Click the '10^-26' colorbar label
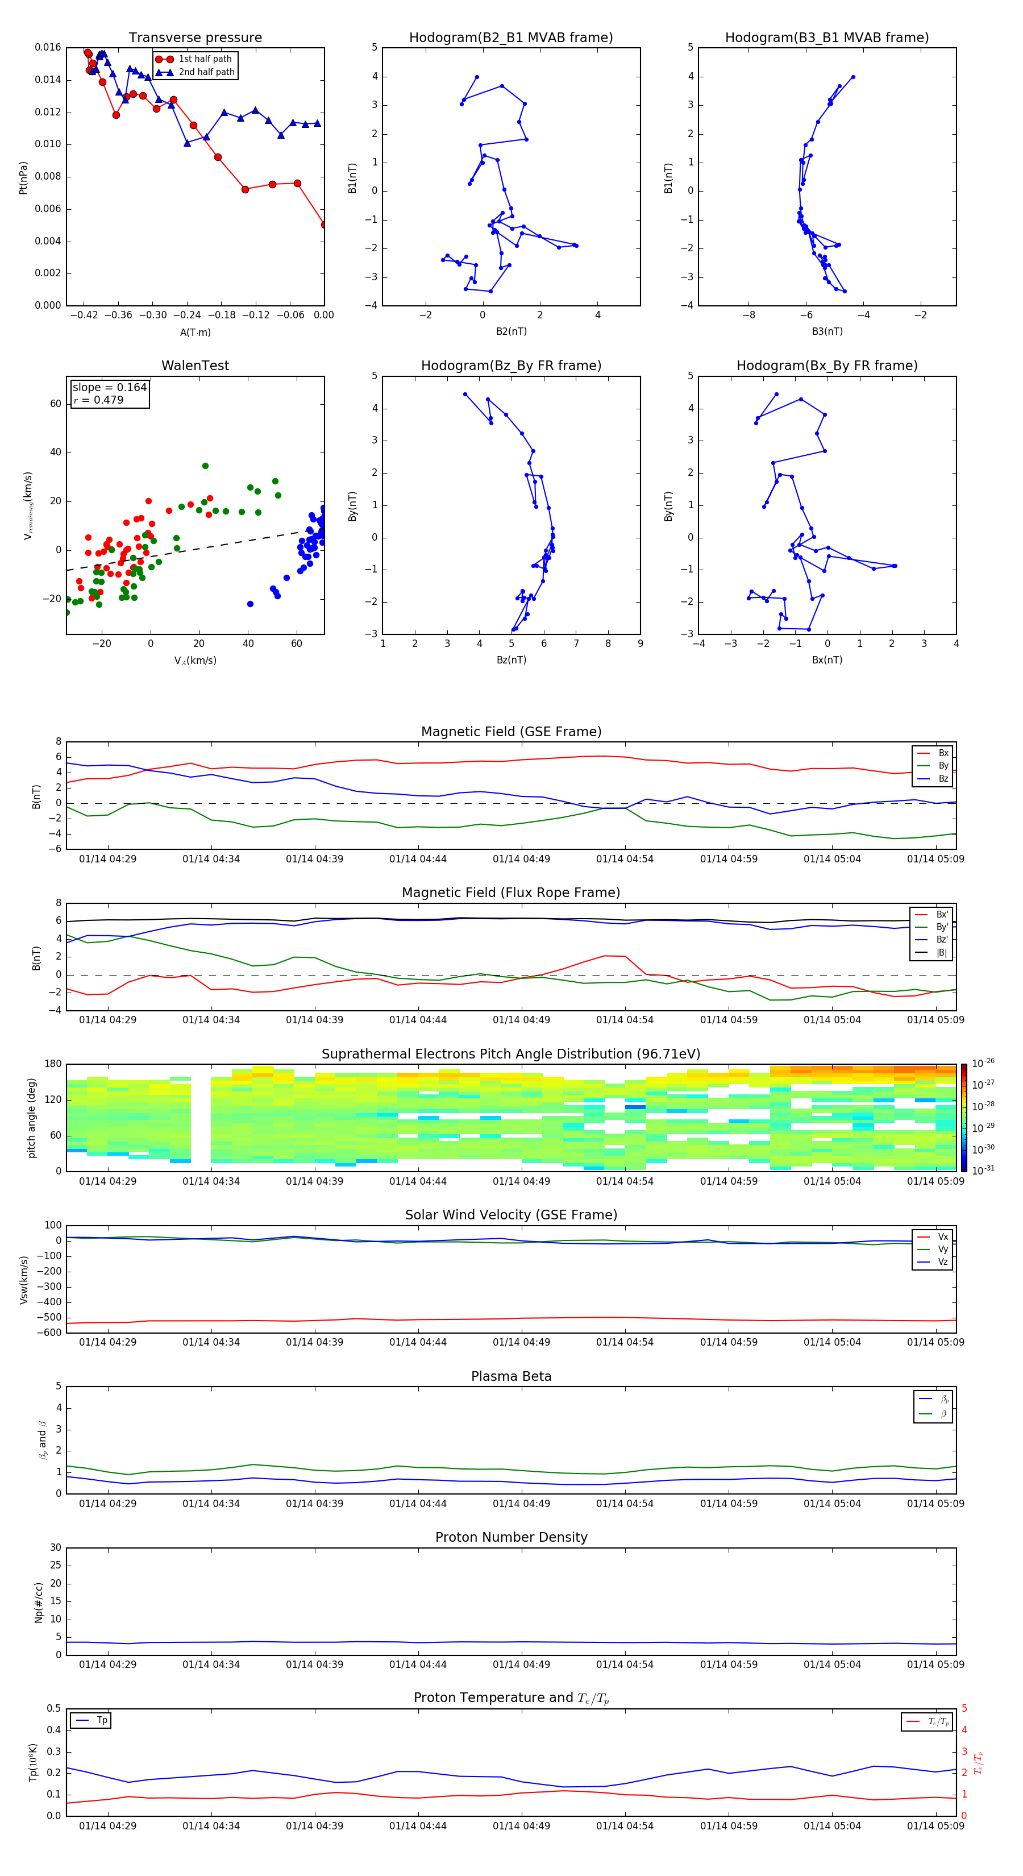Image resolution: width=1023 pixels, height=1876 pixels. (x=983, y=1063)
